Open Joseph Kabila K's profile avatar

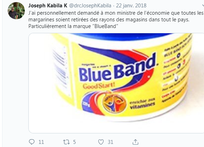click(16, 10)
